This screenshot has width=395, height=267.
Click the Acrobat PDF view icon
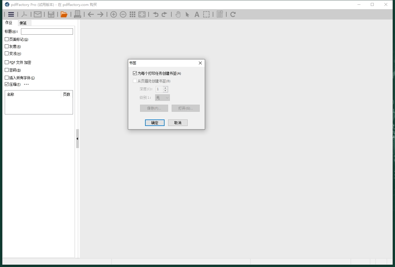(24, 14)
